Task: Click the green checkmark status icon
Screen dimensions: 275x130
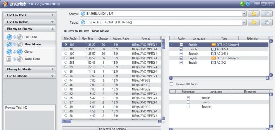Action: (242, 4)
